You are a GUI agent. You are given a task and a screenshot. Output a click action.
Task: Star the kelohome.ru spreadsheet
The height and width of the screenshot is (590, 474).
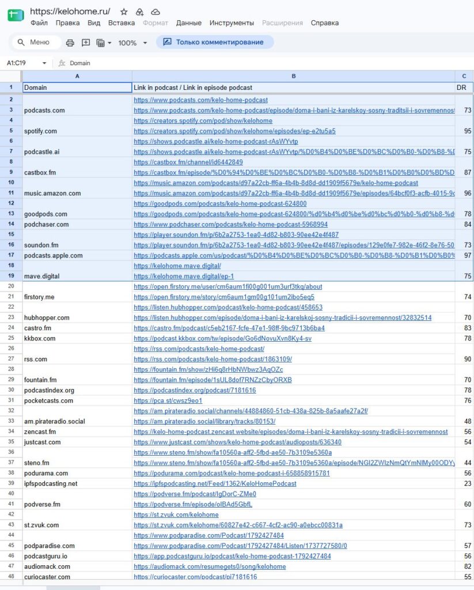124,12
